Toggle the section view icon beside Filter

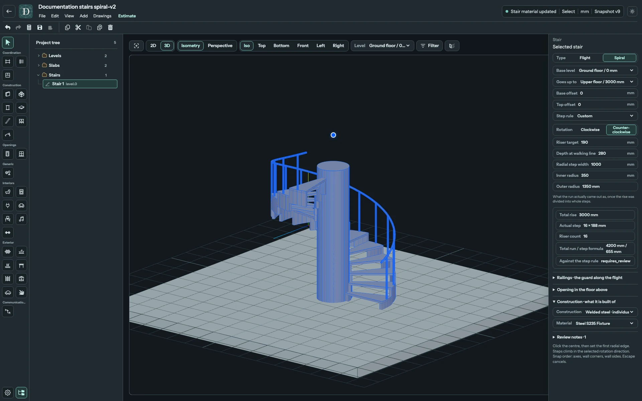point(452,46)
